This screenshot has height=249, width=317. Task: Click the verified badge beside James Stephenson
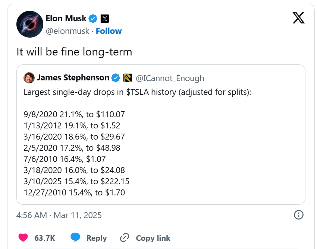click(116, 78)
